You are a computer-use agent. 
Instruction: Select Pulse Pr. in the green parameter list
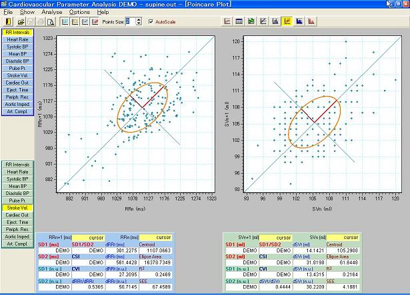[x=17, y=200]
